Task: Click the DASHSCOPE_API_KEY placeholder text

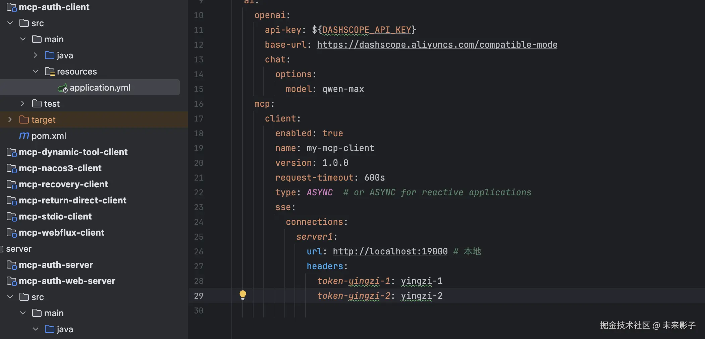Action: coord(367,30)
